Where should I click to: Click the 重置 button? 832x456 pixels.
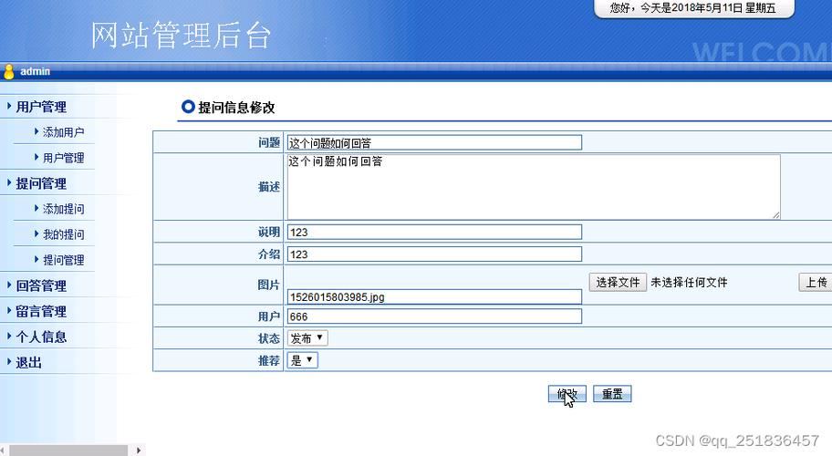click(x=612, y=394)
